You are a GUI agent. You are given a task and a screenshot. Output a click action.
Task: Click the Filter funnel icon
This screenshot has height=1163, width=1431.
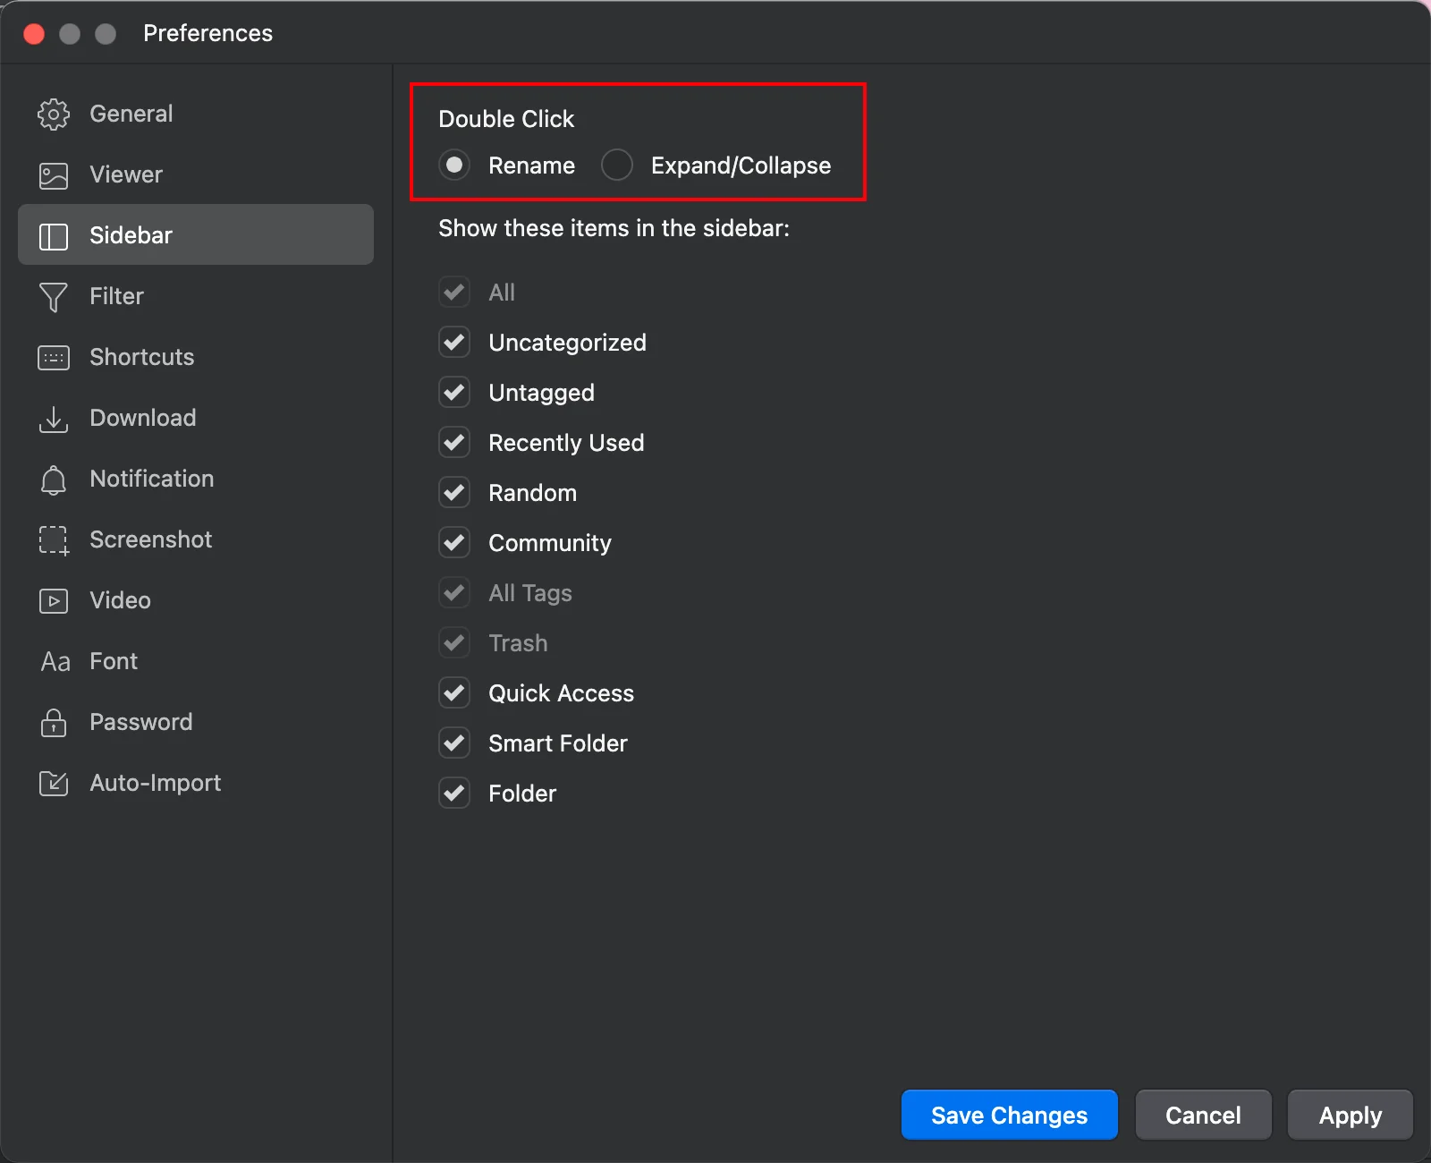[x=54, y=297]
